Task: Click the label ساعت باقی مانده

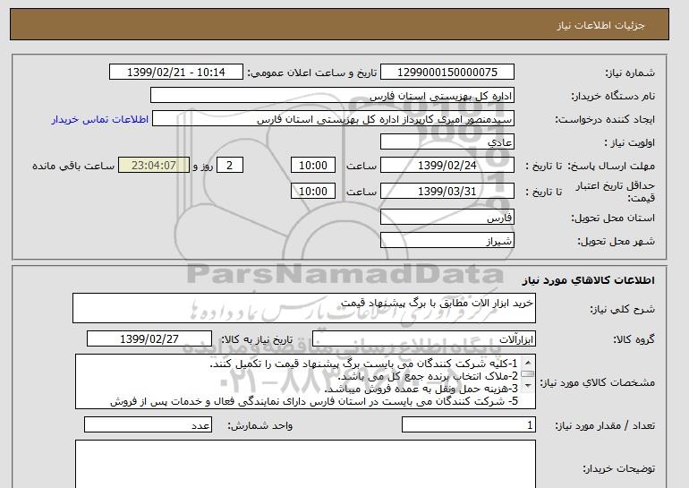Action: pyautogui.click(x=73, y=166)
